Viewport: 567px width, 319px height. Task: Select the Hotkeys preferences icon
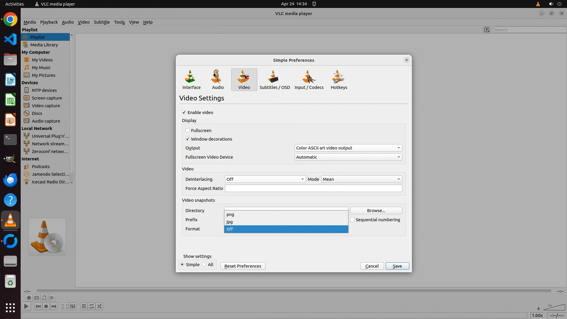click(339, 79)
